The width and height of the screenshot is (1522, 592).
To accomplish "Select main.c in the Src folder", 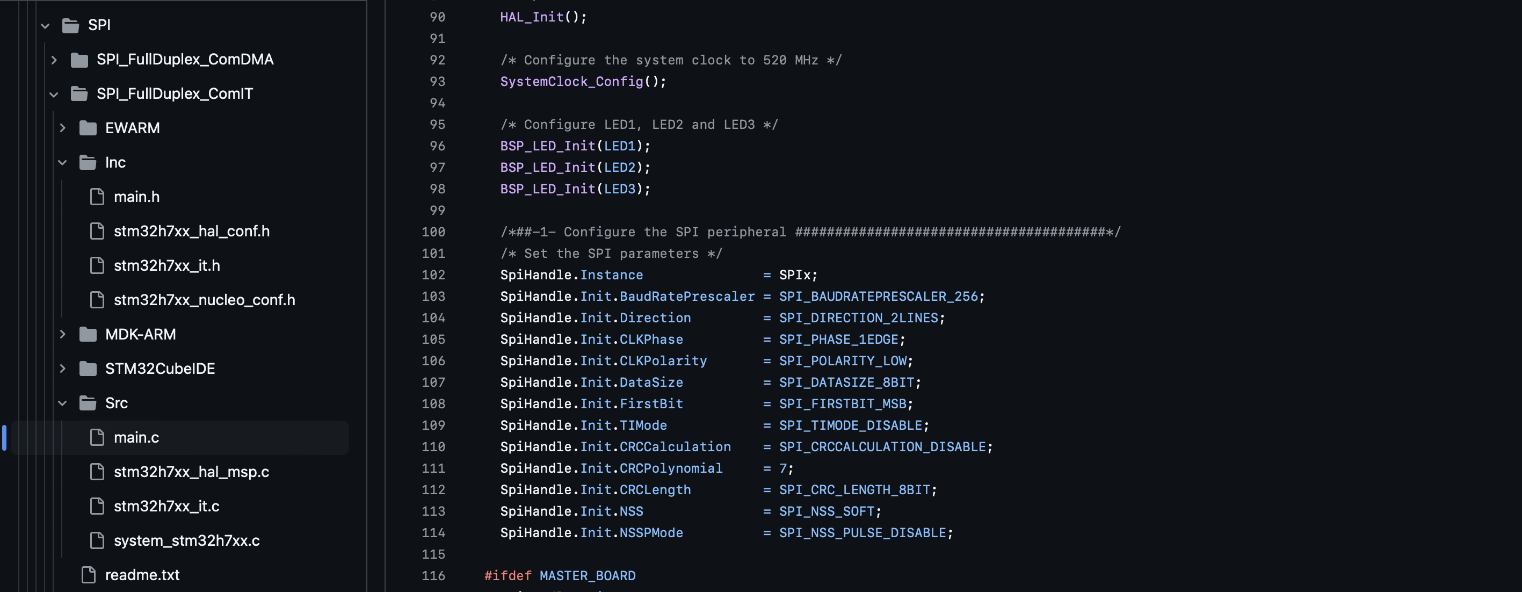I will pos(136,438).
